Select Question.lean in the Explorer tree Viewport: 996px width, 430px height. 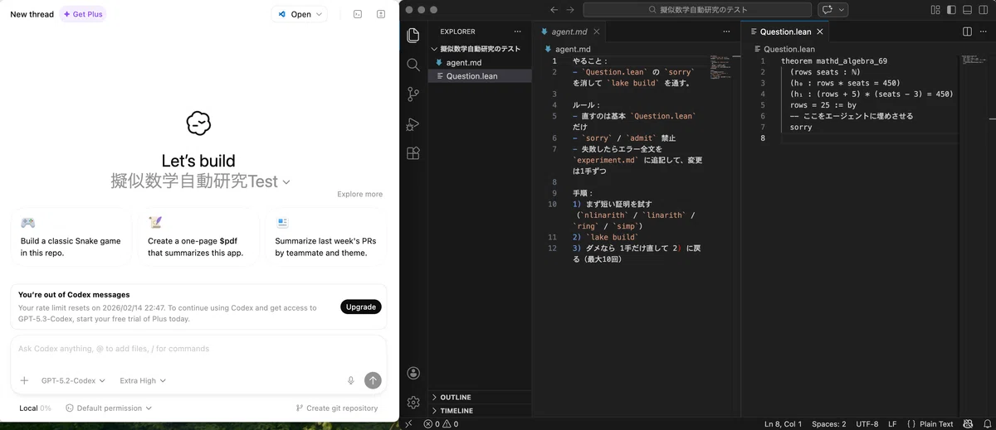click(480, 75)
